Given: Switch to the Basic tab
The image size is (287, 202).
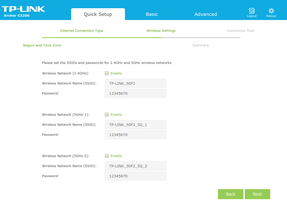Looking at the screenshot, I should 152,14.
